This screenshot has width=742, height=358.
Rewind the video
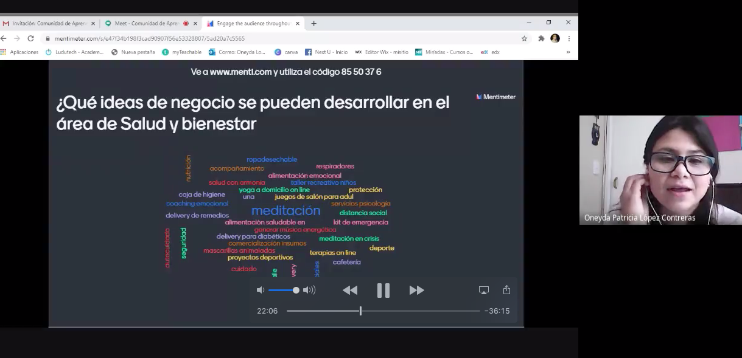pyautogui.click(x=350, y=291)
